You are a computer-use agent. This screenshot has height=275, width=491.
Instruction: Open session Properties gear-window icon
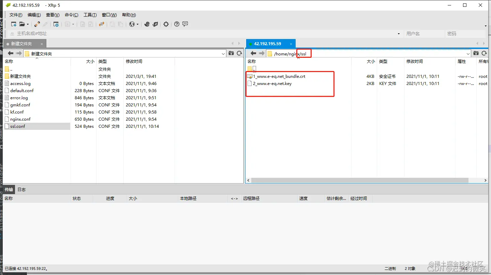[56, 24]
